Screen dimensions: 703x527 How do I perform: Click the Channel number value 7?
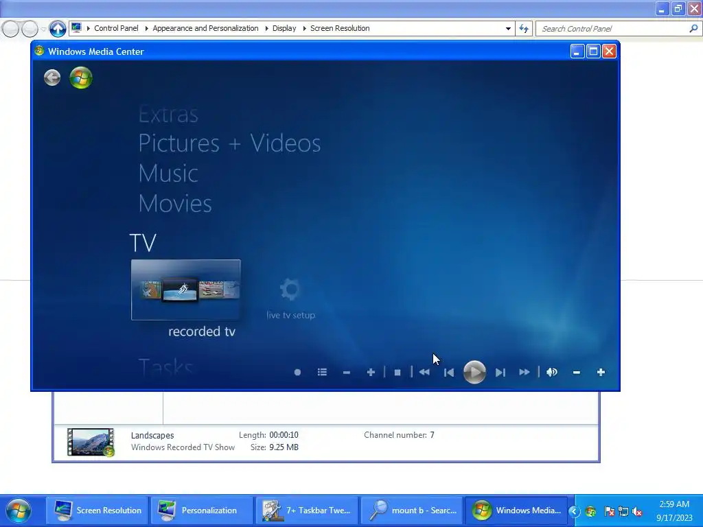pyautogui.click(x=433, y=435)
